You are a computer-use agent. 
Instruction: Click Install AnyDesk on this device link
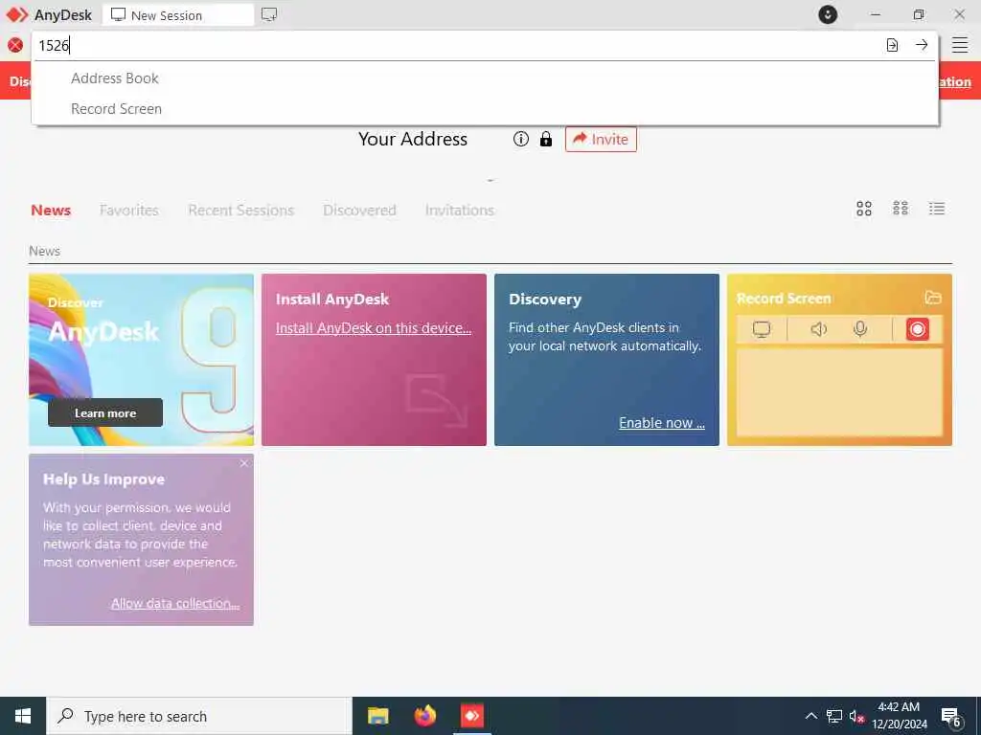pyautogui.click(x=374, y=328)
